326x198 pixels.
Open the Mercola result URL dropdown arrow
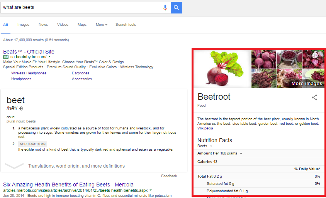tap(151, 190)
